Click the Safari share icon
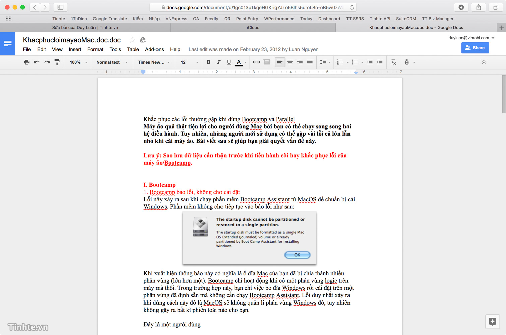Viewport: 506px width, 335px height. (x=479, y=7)
